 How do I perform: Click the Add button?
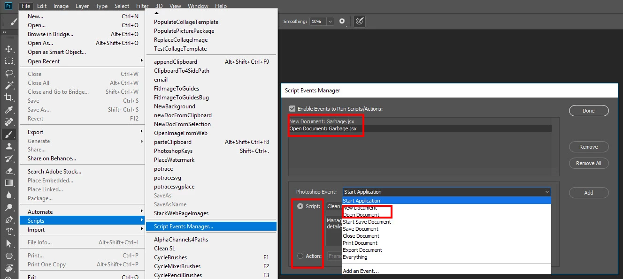pyautogui.click(x=589, y=193)
